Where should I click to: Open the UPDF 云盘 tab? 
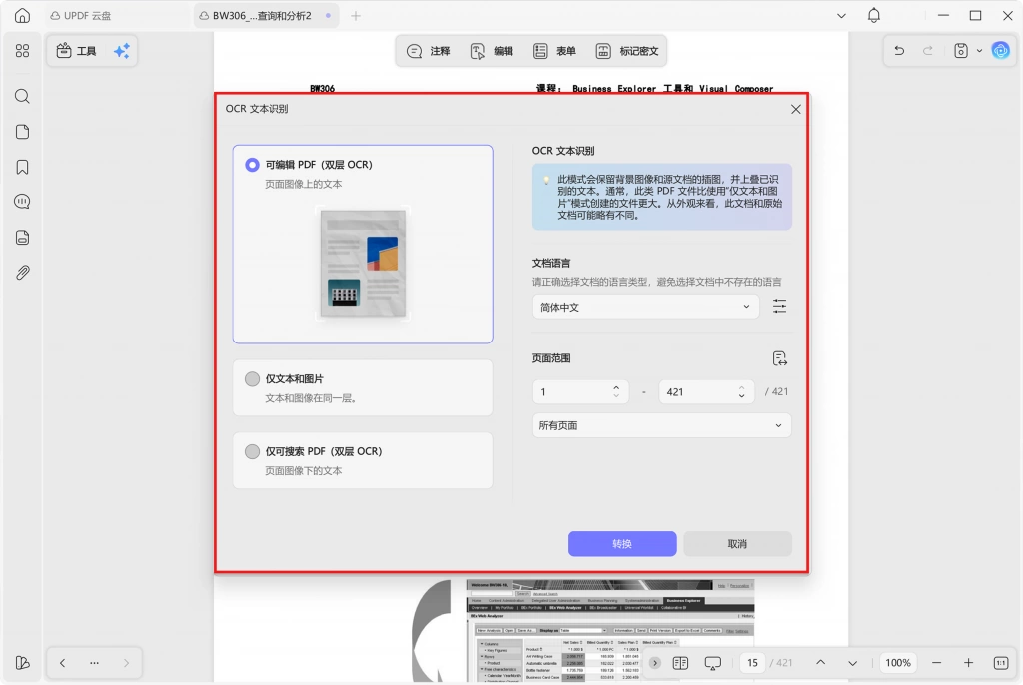pyautogui.click(x=81, y=16)
